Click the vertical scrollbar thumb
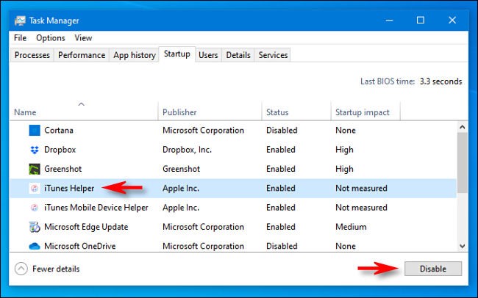 [462, 163]
